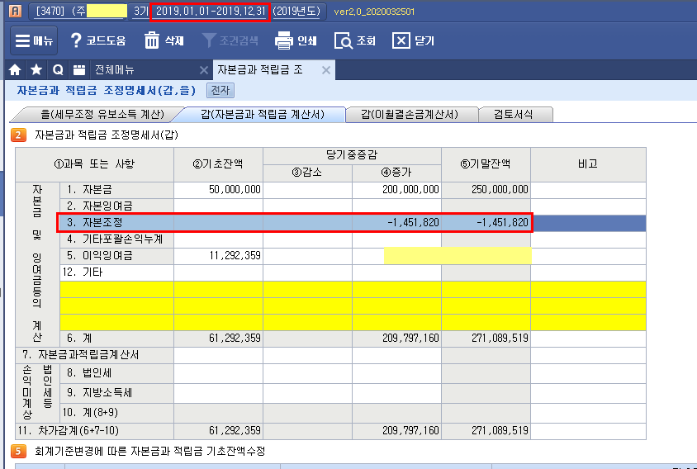
Task: Open 갑(이월결손금계산서) tab
Action: point(410,114)
